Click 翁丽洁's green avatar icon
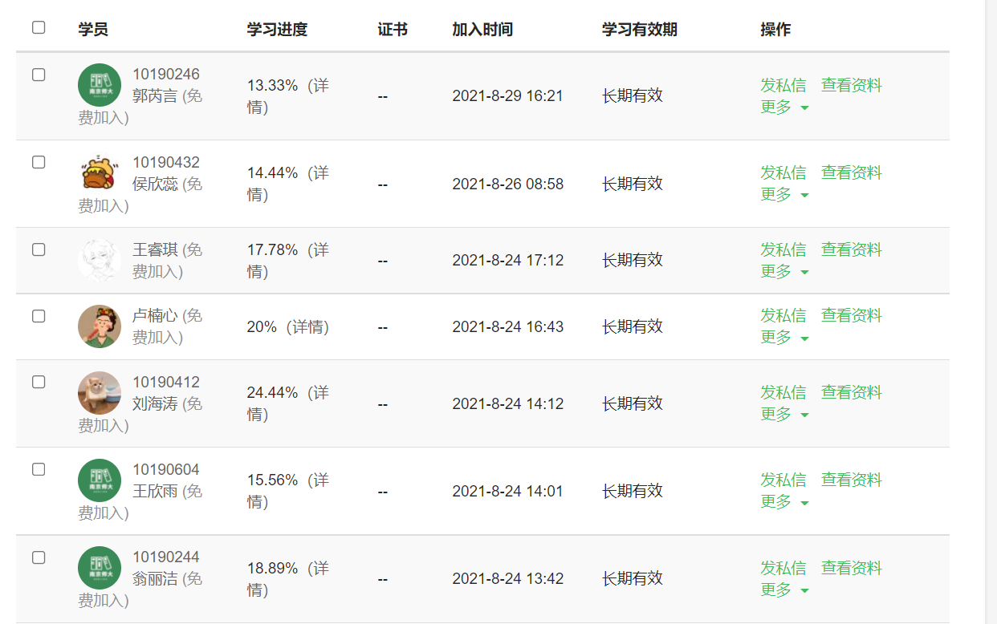This screenshot has height=624, width=997. (x=100, y=568)
